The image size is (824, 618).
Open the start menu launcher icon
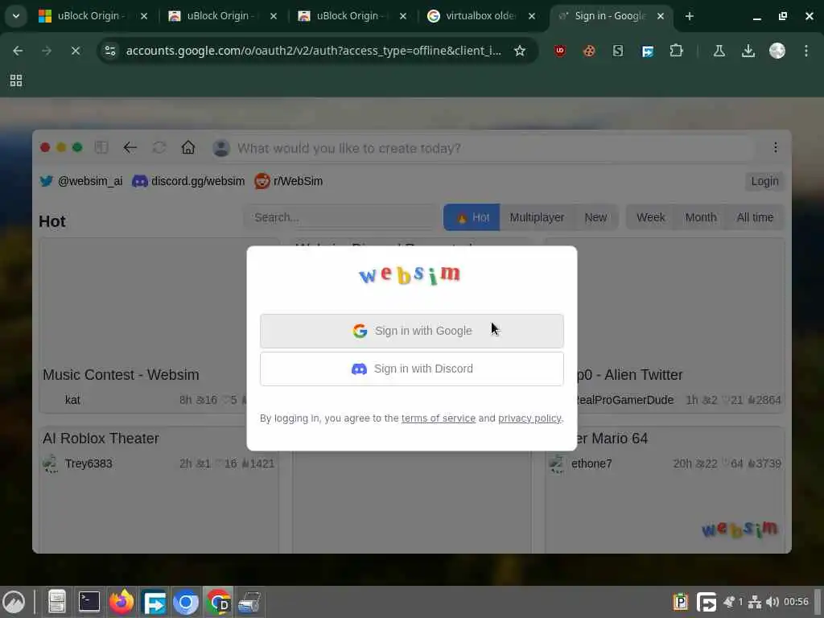(14, 602)
